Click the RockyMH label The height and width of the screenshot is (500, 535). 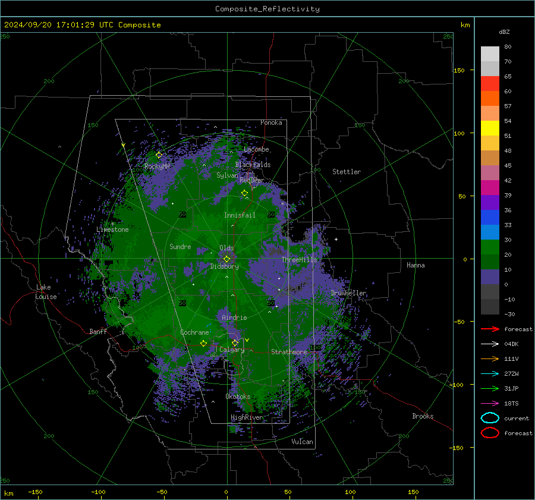[157, 166]
